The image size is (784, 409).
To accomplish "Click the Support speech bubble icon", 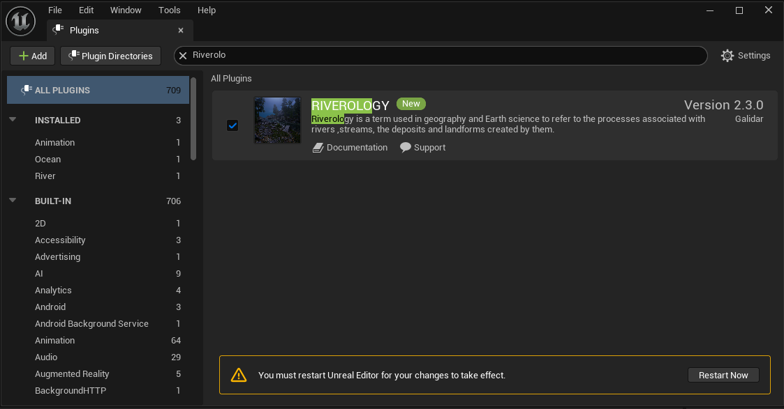I will tap(406, 148).
